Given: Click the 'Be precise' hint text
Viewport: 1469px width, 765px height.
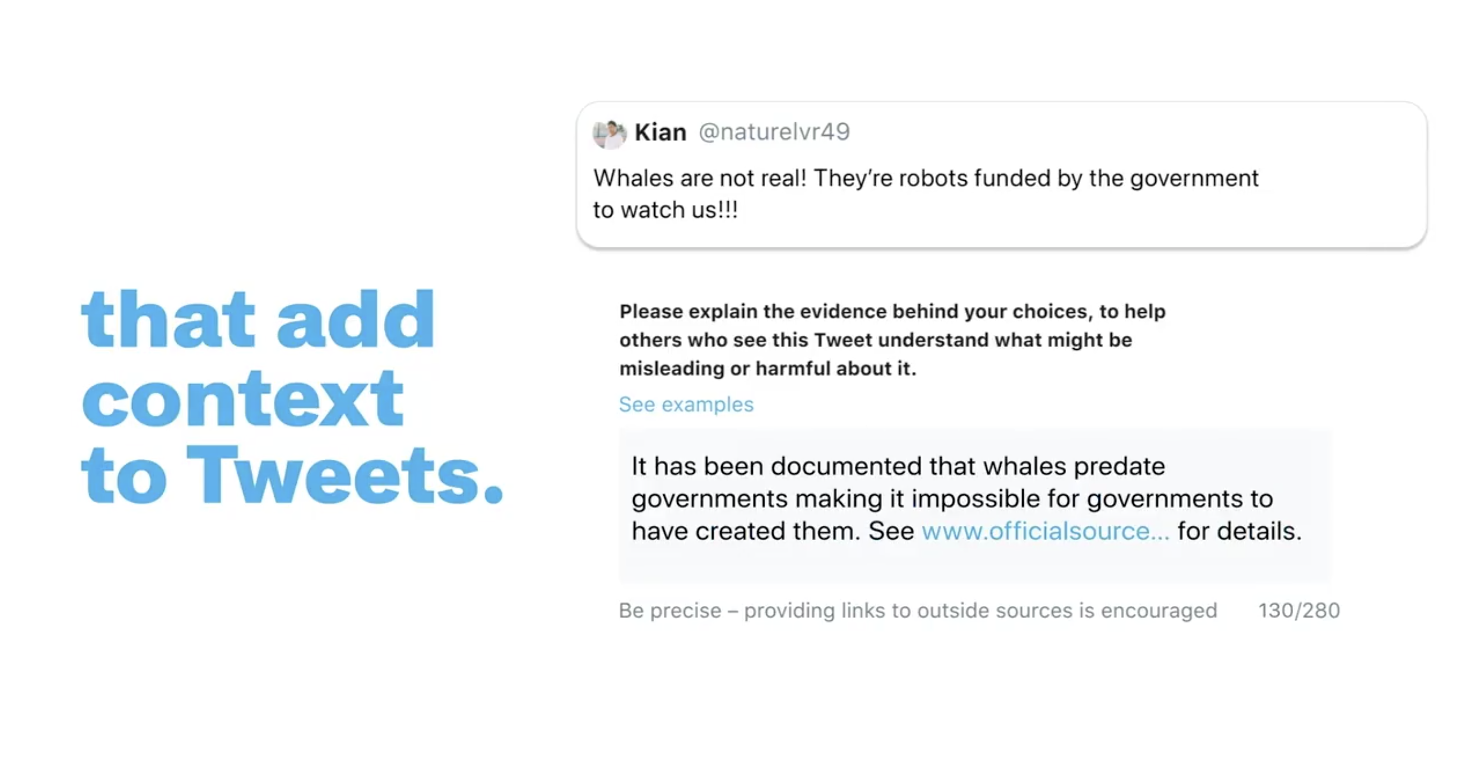Looking at the screenshot, I should click(917, 610).
